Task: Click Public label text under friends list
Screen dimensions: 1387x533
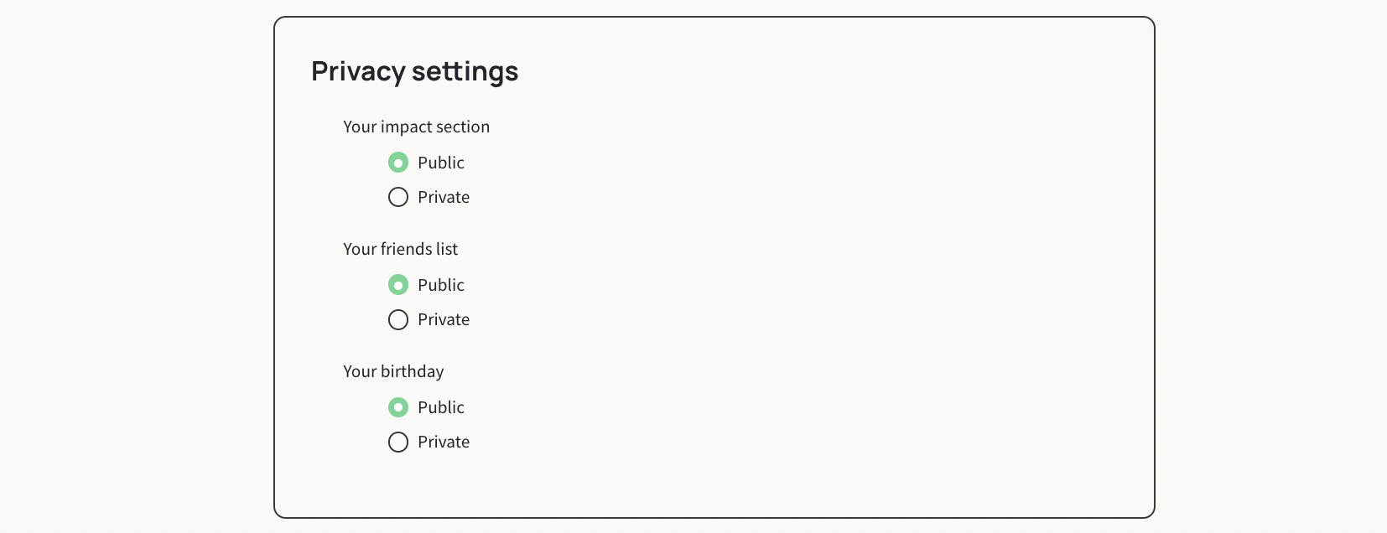Action: pyautogui.click(x=441, y=285)
